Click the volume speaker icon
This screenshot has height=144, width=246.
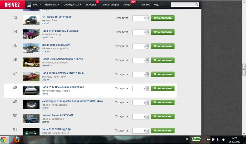coord(223,140)
